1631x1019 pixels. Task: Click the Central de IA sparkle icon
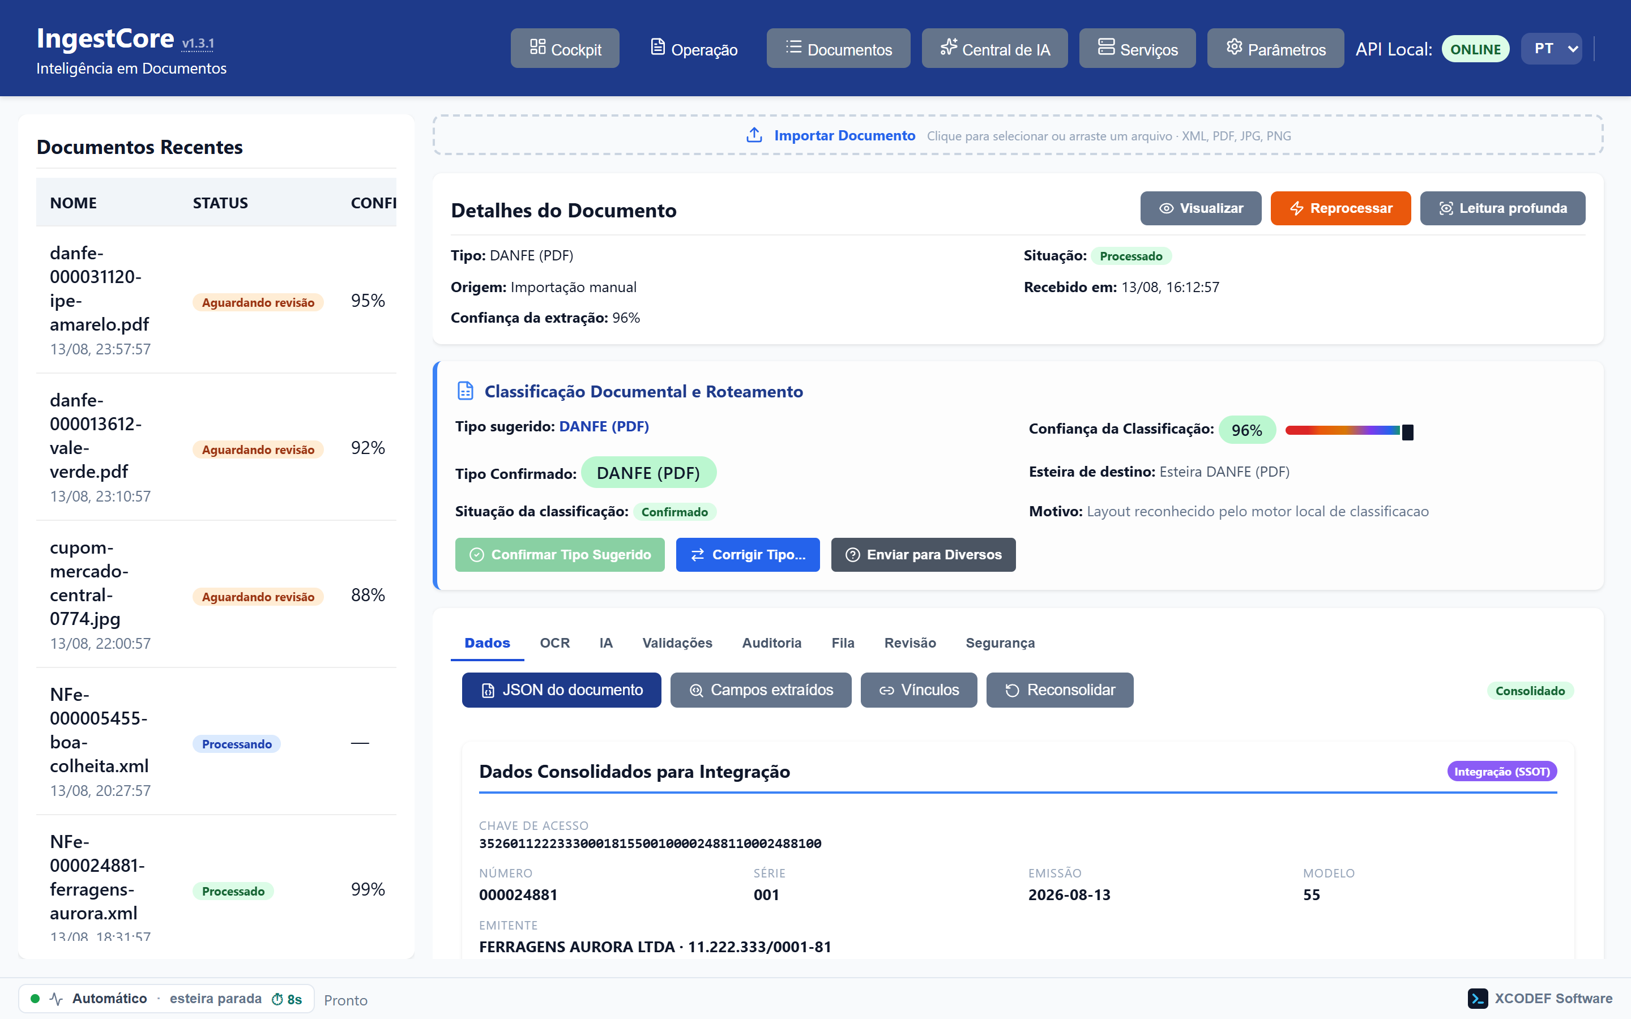948,47
